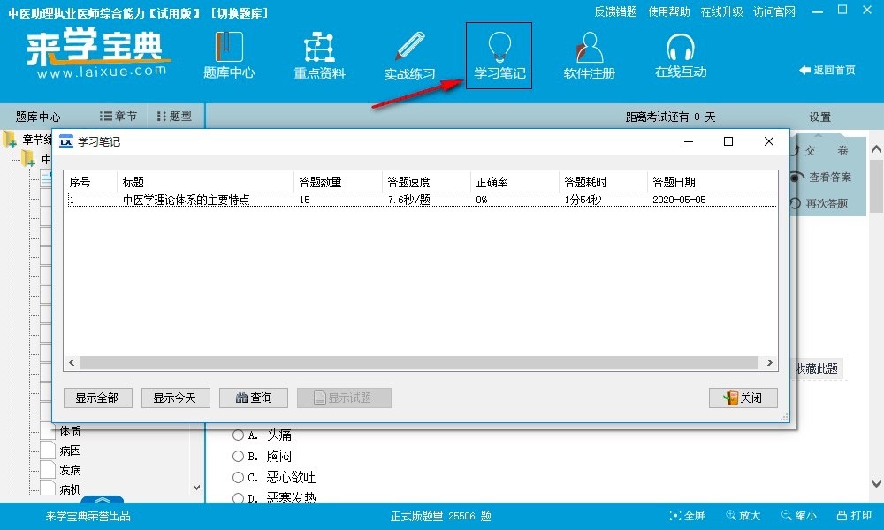The image size is (884, 530).
Task: Open the 题库中心 question bank icon
Action: click(229, 55)
